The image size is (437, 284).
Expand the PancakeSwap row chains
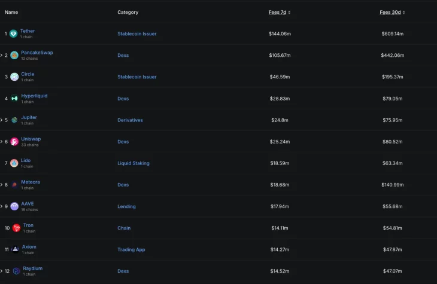click(2, 55)
